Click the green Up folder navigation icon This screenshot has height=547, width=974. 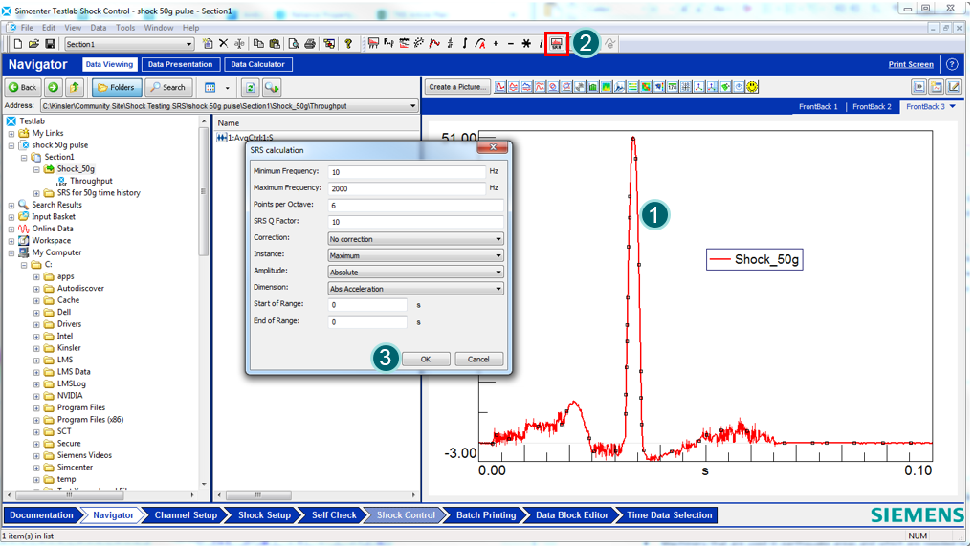75,87
